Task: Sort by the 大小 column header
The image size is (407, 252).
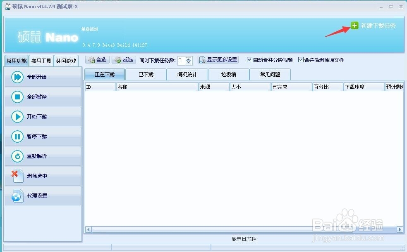Action: [251, 87]
